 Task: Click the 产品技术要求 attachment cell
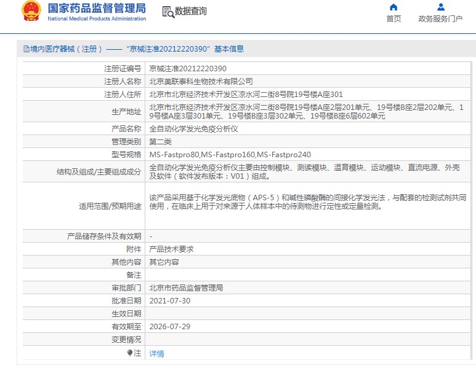point(172,249)
